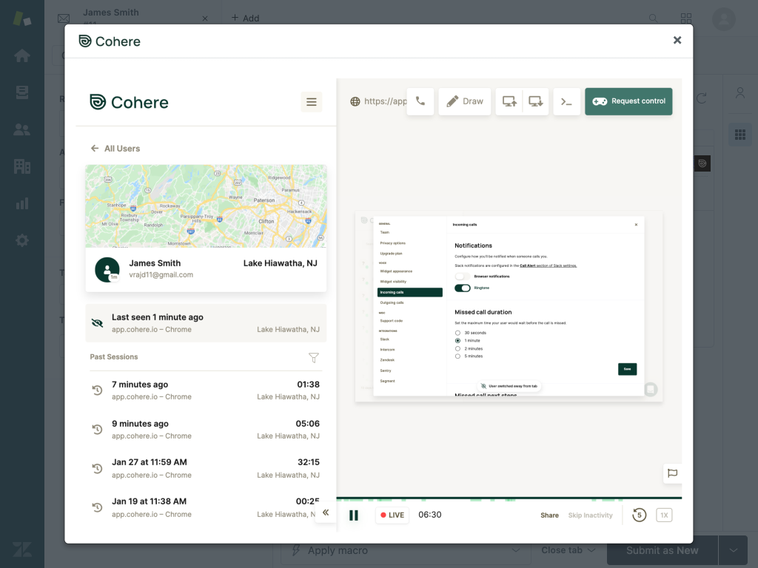
Task: Collapse the panel with the double chevron button
Action: coord(326,512)
